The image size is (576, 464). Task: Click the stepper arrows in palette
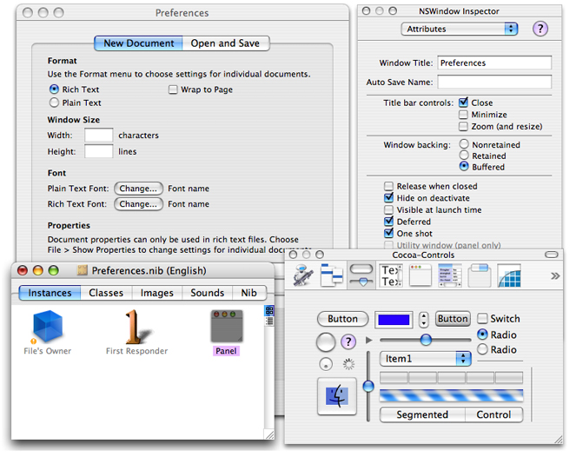(424, 320)
